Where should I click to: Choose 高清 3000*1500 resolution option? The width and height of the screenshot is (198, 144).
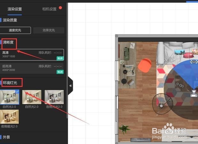(x=32, y=55)
